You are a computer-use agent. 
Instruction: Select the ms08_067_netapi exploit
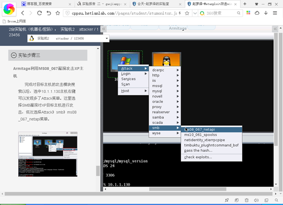(211, 129)
